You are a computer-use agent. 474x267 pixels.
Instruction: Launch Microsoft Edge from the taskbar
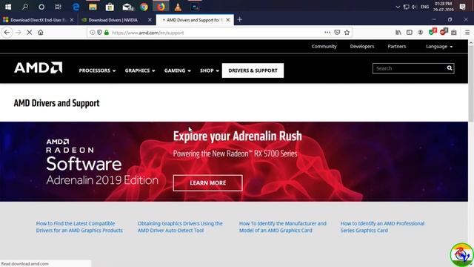tap(76, 7)
